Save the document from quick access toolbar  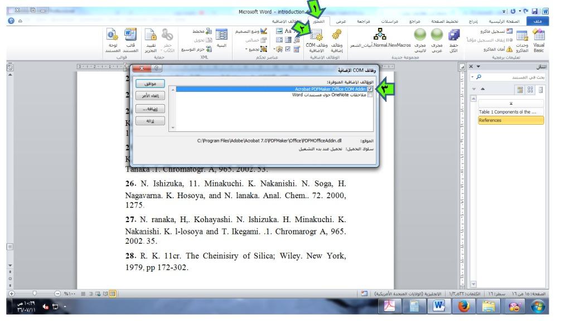(x=535, y=11)
